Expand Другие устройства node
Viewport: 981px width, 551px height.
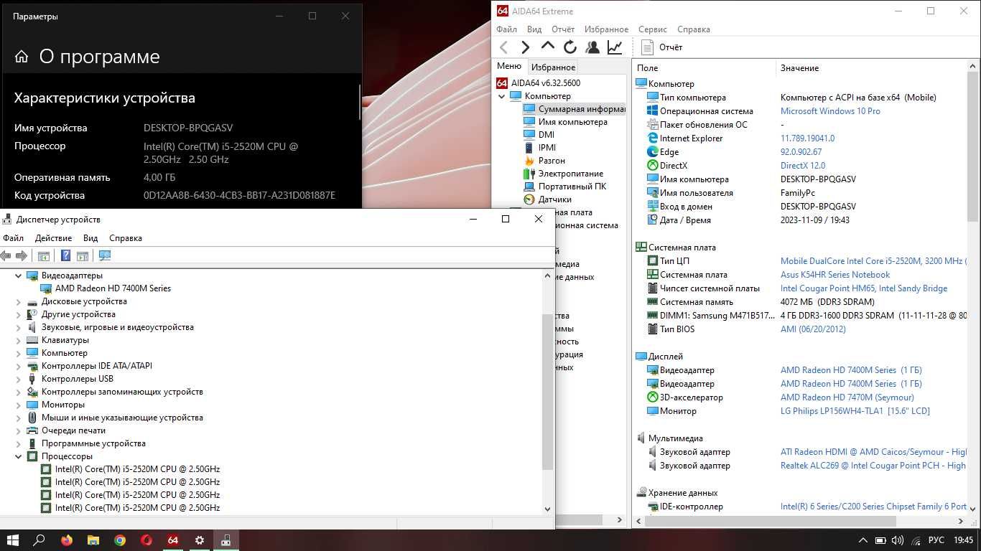[x=19, y=314]
